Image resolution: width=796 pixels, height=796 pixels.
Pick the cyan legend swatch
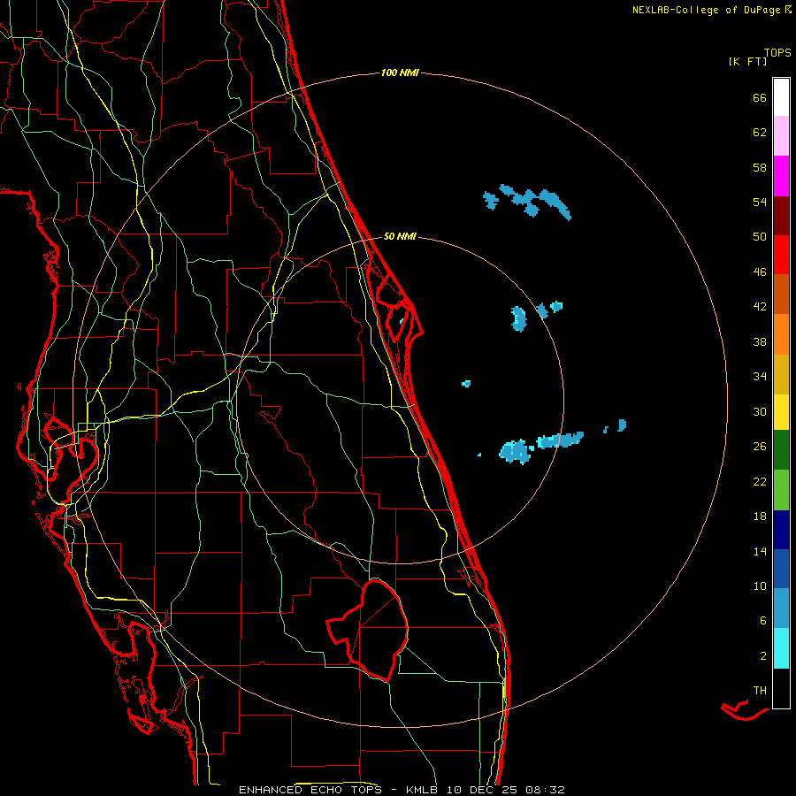coord(781,648)
